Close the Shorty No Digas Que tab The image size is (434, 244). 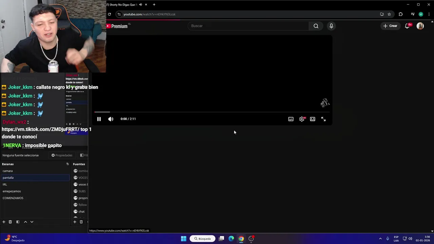coord(146,4)
